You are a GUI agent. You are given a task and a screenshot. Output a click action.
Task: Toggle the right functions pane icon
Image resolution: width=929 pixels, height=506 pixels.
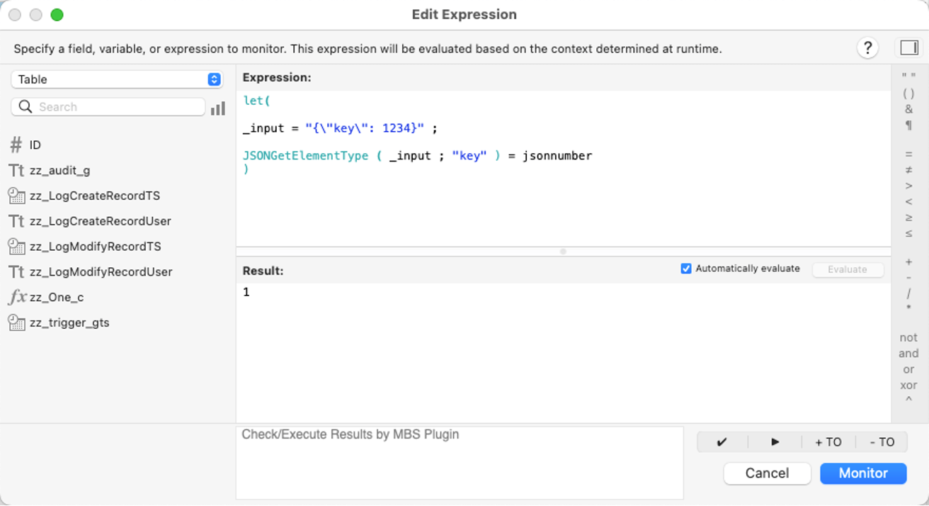coord(909,47)
